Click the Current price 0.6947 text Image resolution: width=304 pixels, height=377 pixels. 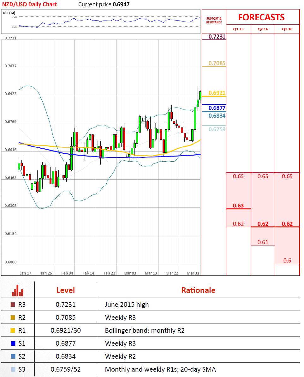point(104,4)
